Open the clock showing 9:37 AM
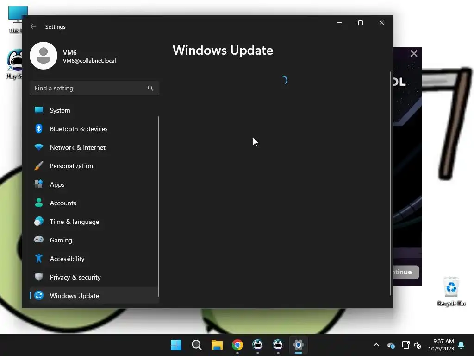474x356 pixels. point(441,345)
